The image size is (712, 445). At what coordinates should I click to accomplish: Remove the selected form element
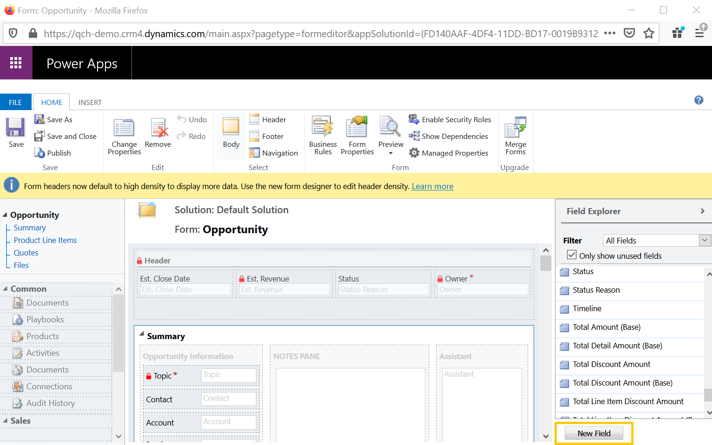tap(158, 132)
